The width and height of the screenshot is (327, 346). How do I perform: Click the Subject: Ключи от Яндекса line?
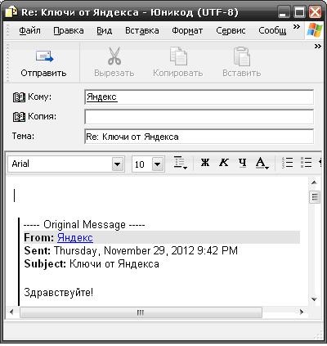coord(92,263)
